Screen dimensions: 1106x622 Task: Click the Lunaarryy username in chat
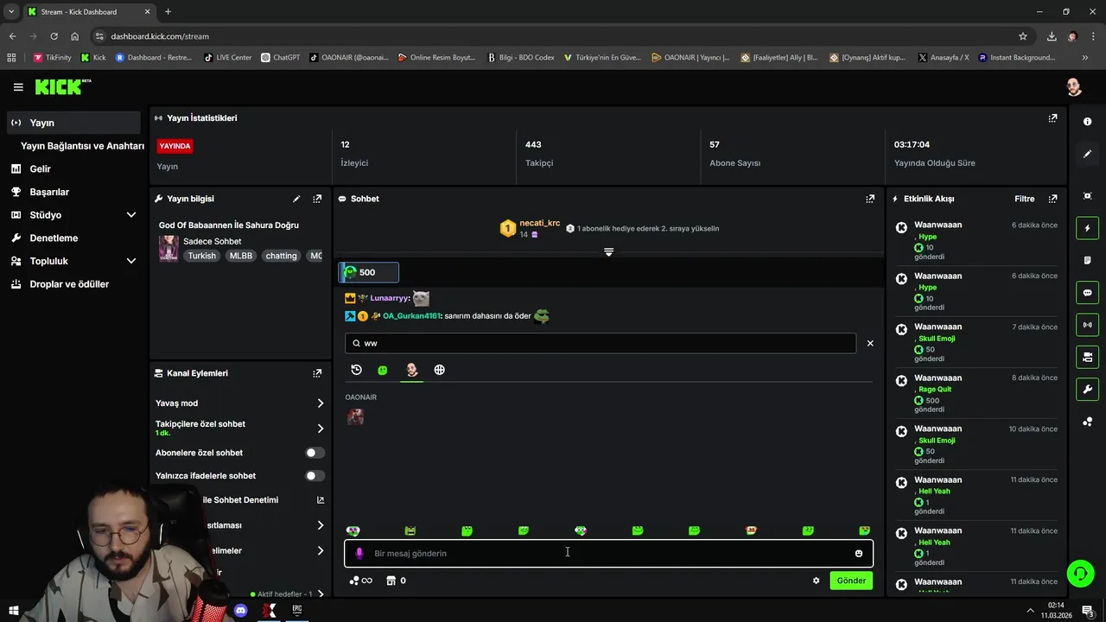point(389,298)
